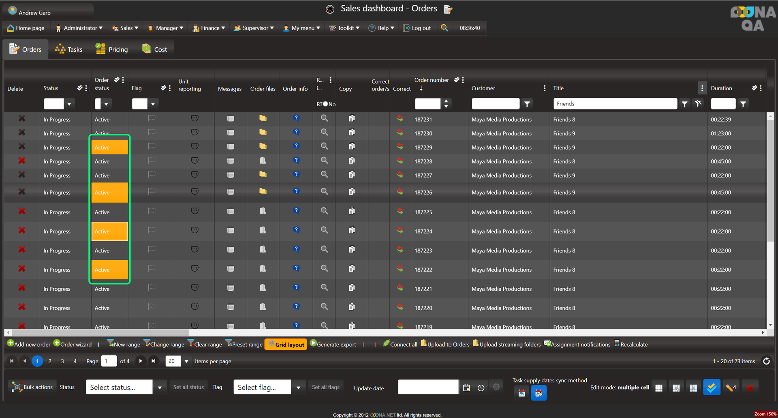
Task: Click the search magnifier in top menu bar
Action: click(445, 28)
